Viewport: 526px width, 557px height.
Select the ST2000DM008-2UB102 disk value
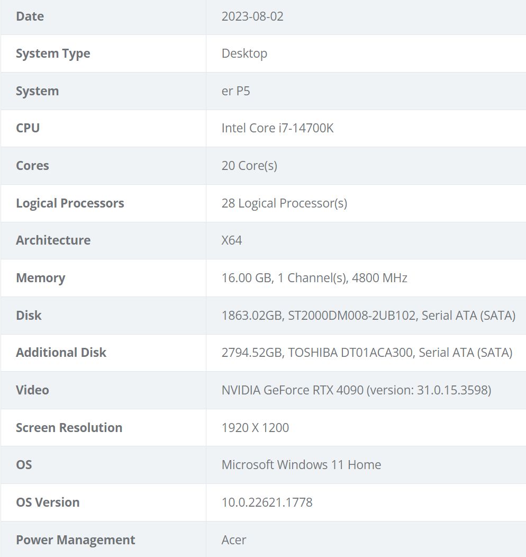pos(368,316)
